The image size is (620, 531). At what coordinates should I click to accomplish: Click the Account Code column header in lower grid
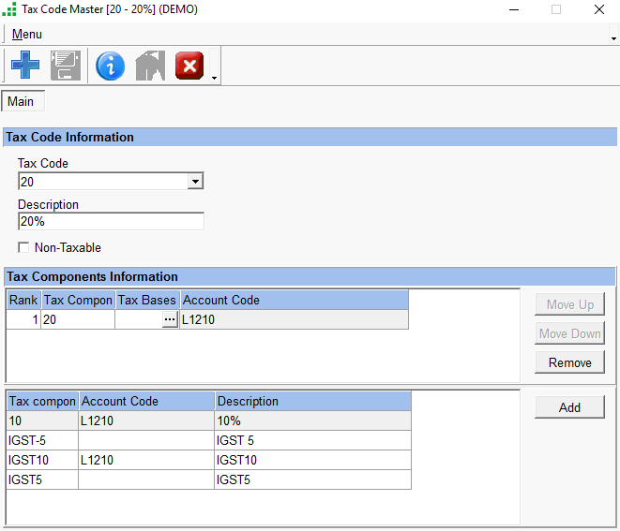(145, 401)
